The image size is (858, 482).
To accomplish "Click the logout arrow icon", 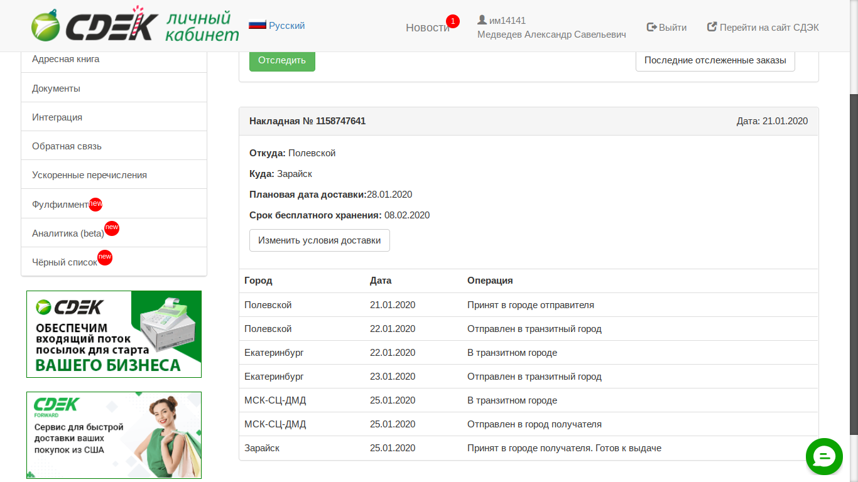I will click(651, 28).
